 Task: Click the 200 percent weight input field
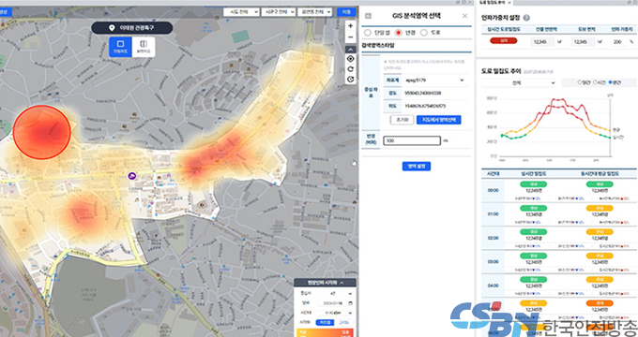(618, 42)
